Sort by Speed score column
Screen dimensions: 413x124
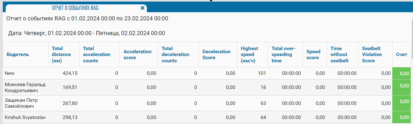(314, 54)
